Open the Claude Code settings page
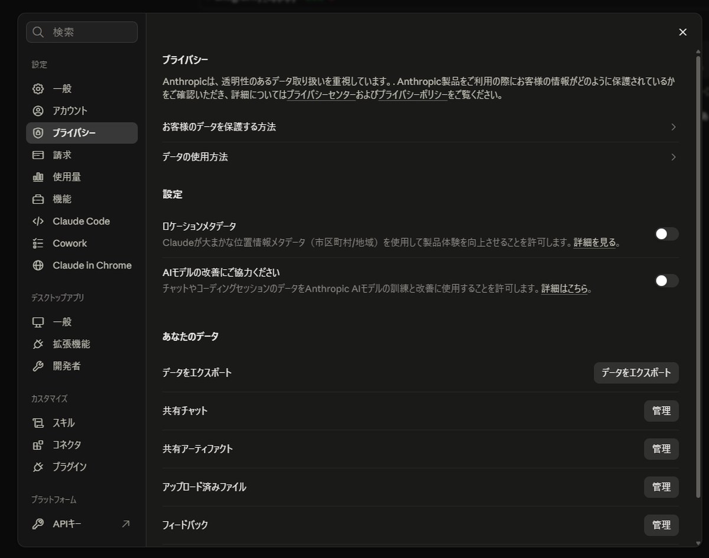 82,221
